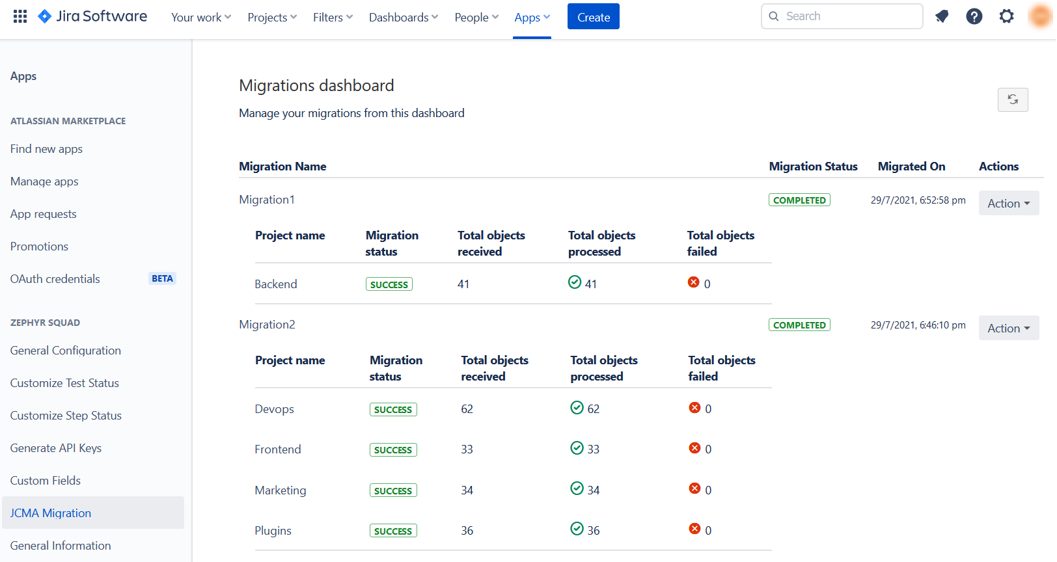The image size is (1057, 562).
Task: Click the Devops project name
Action: pos(274,409)
